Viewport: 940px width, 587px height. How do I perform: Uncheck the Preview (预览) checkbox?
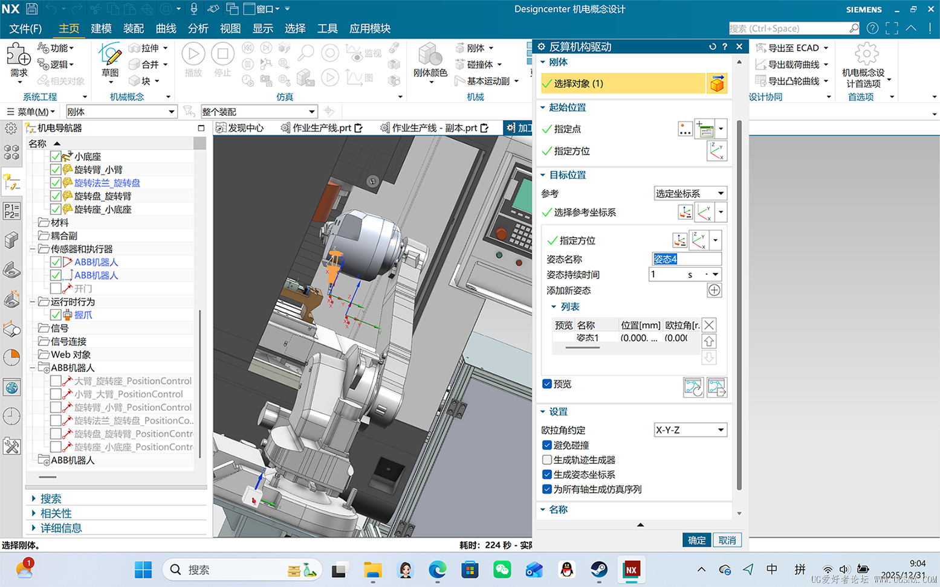coord(547,384)
